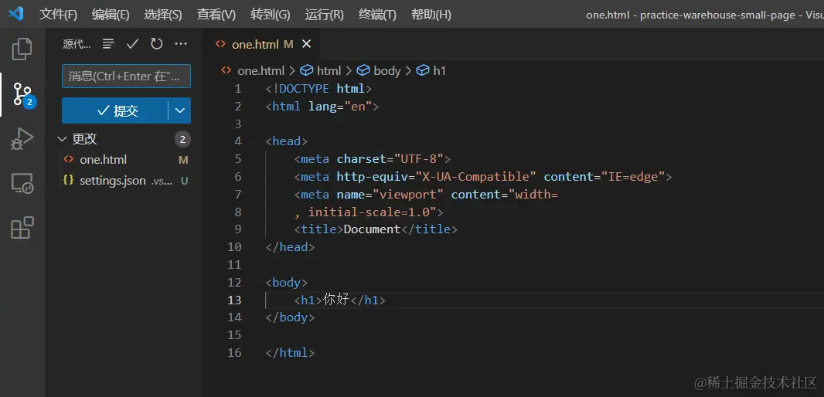The height and width of the screenshot is (397, 824).
Task: Open the Run and Debug view
Action: click(22, 139)
